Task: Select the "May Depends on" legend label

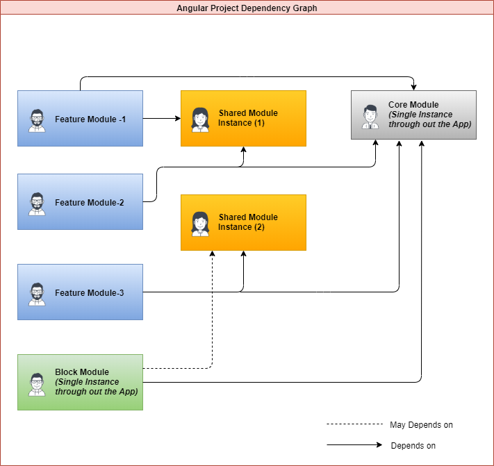Action: (421, 424)
